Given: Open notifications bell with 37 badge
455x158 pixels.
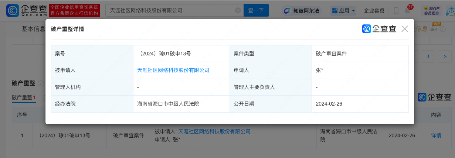Looking at the screenshot, I should [408, 10].
